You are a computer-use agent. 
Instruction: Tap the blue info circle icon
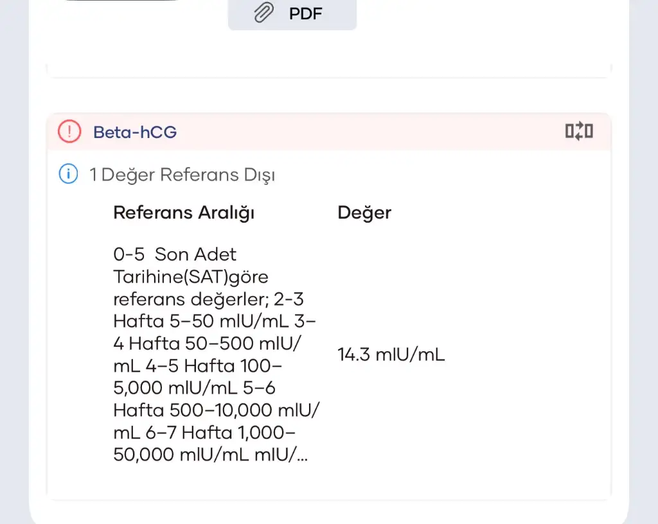point(68,174)
